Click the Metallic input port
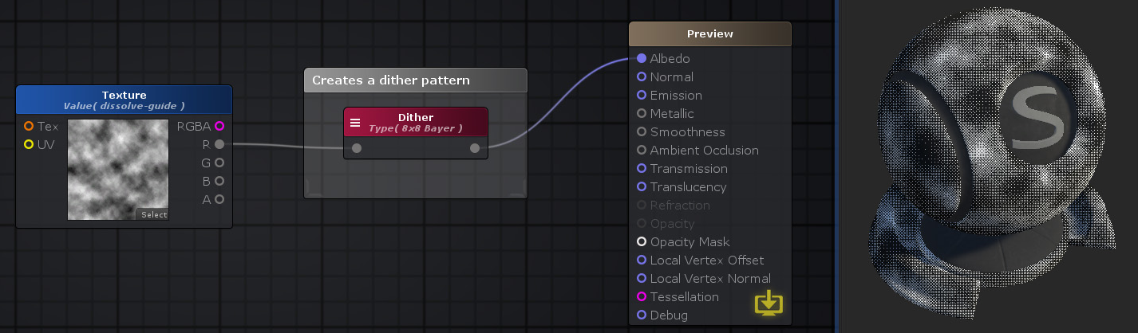The height and width of the screenshot is (333, 1138). (642, 113)
